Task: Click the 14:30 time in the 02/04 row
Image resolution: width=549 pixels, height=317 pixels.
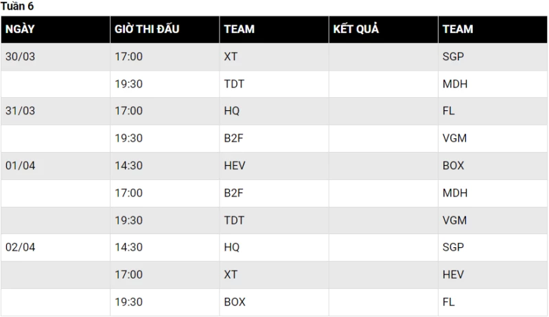Action: click(128, 247)
